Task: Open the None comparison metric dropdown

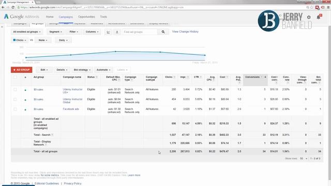Action: (43, 40)
